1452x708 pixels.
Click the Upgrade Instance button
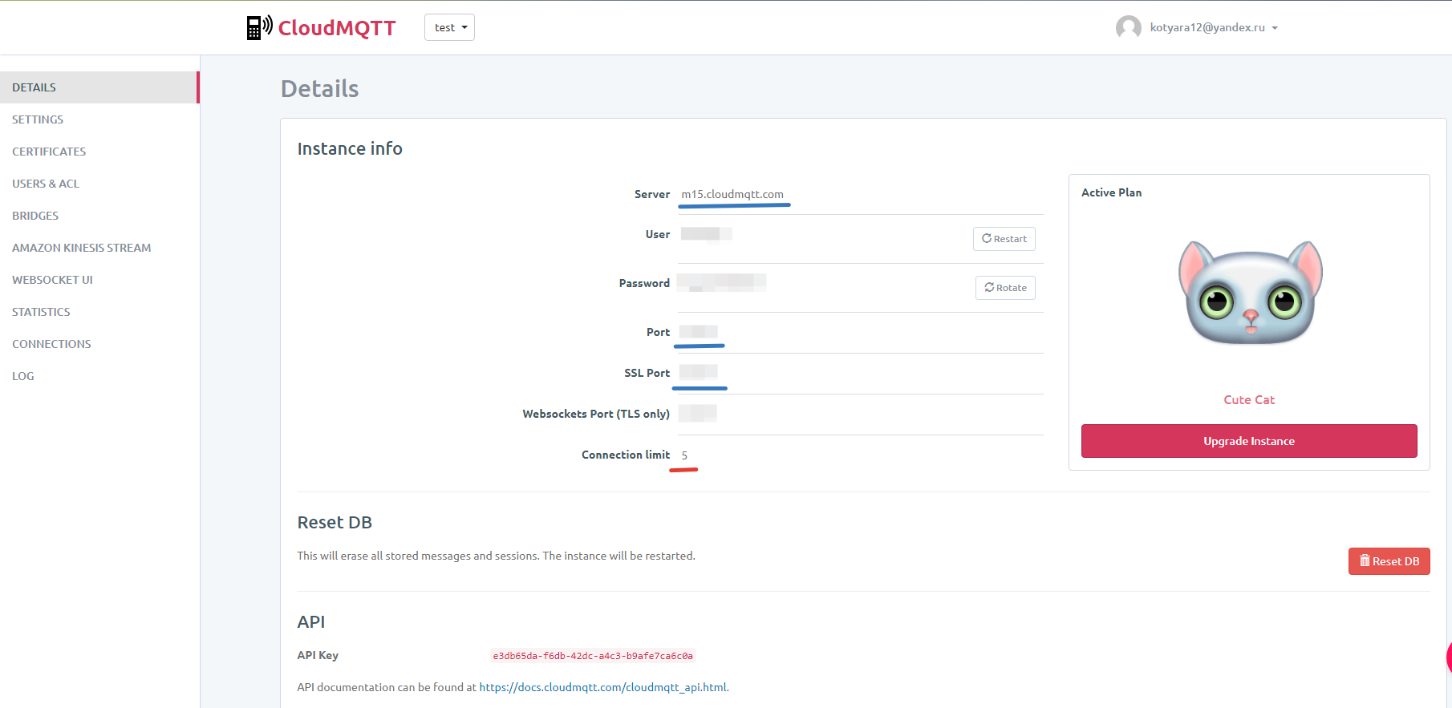tap(1248, 441)
